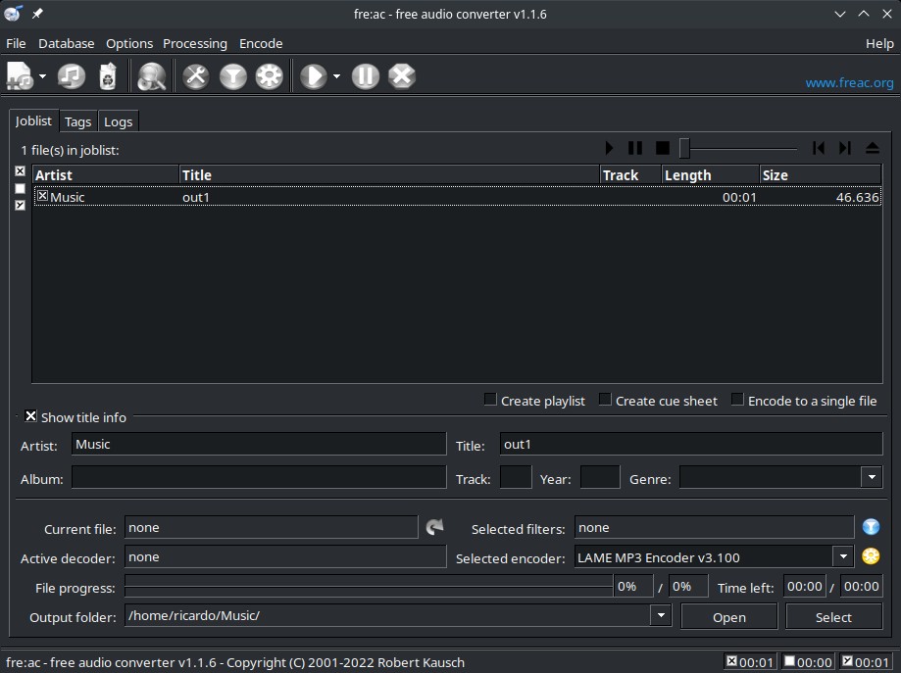Enable the Create cue sheet checkbox
Screen dimensions: 901x673
(605, 399)
